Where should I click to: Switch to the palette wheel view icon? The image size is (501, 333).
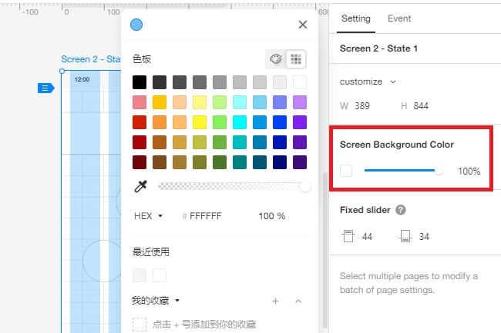[x=276, y=58]
